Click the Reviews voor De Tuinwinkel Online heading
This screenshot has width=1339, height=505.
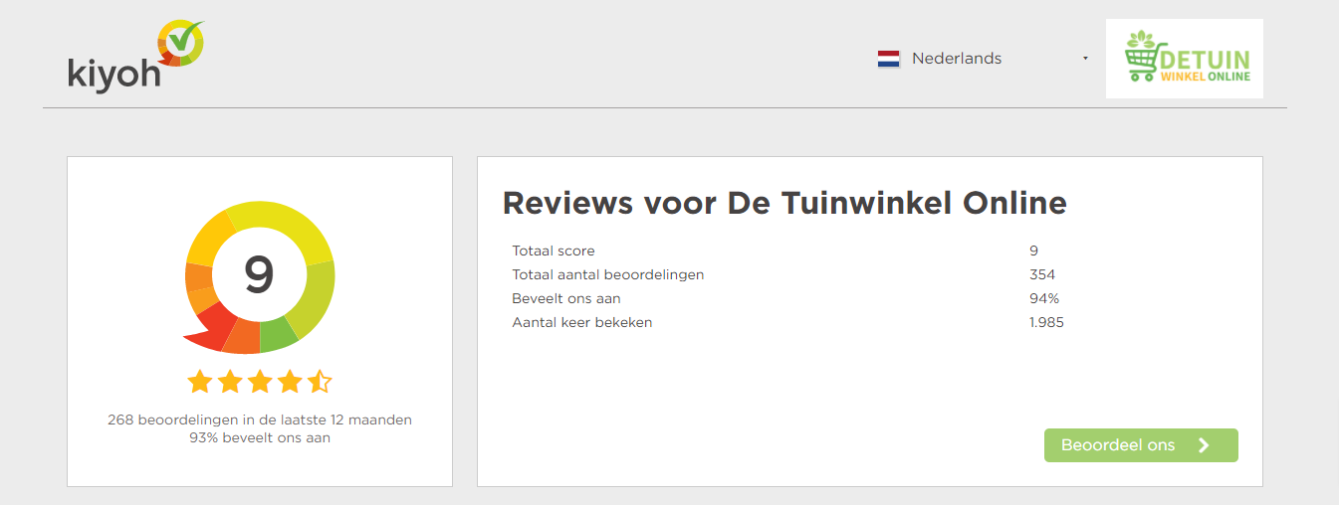(x=783, y=203)
